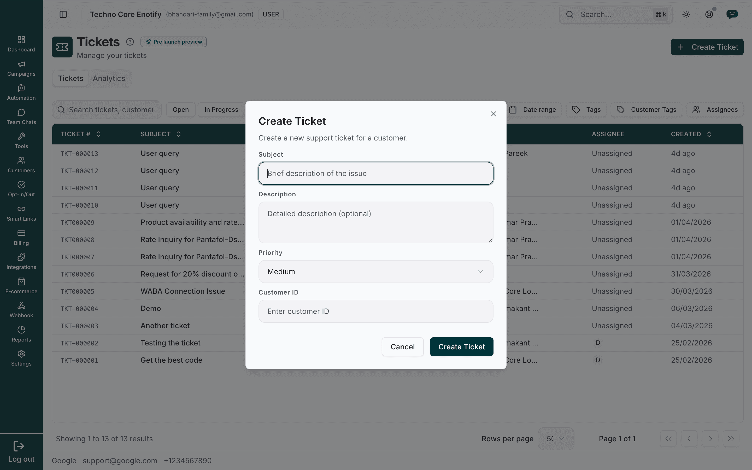Go to Customers in the sidebar
This screenshot has width=752, height=470.
click(21, 165)
